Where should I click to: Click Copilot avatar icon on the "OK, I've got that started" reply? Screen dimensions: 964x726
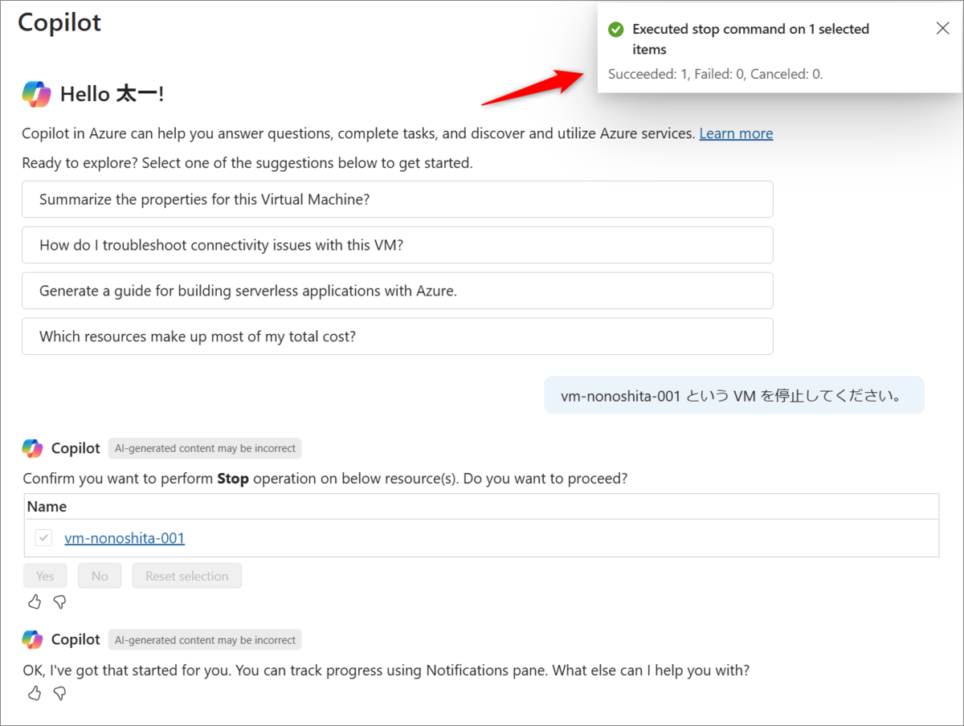click(32, 639)
